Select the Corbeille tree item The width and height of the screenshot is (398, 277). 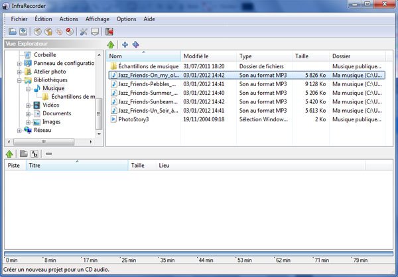pyautogui.click(x=45, y=55)
